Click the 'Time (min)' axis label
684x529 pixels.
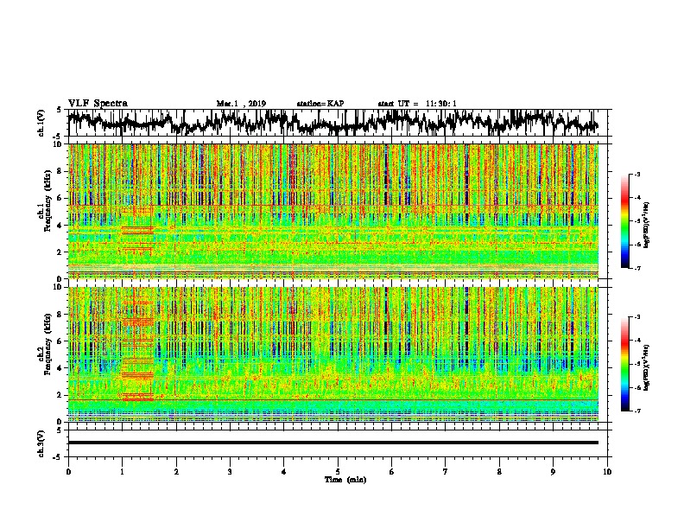[345, 480]
